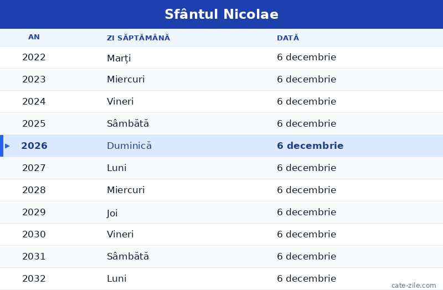The image size is (443, 290).
Task: Click the DATĂ column header
Action: [288, 38]
